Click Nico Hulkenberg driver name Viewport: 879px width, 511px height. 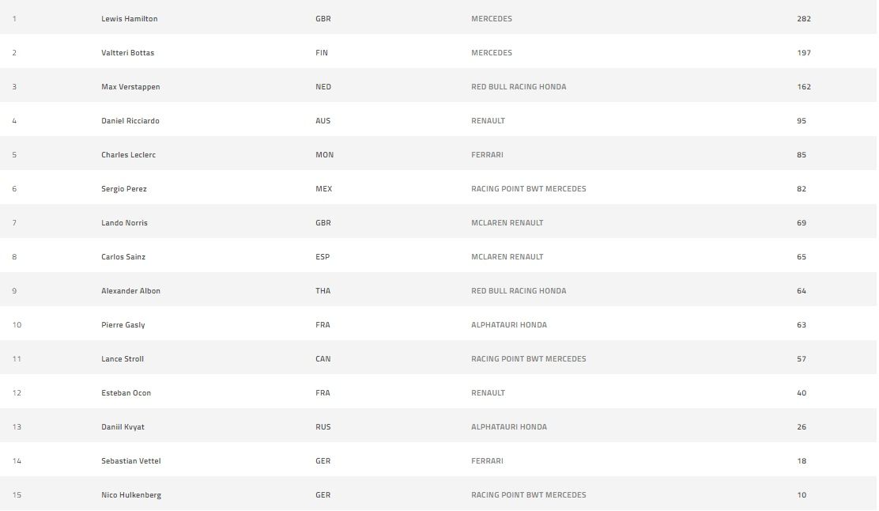(x=131, y=494)
